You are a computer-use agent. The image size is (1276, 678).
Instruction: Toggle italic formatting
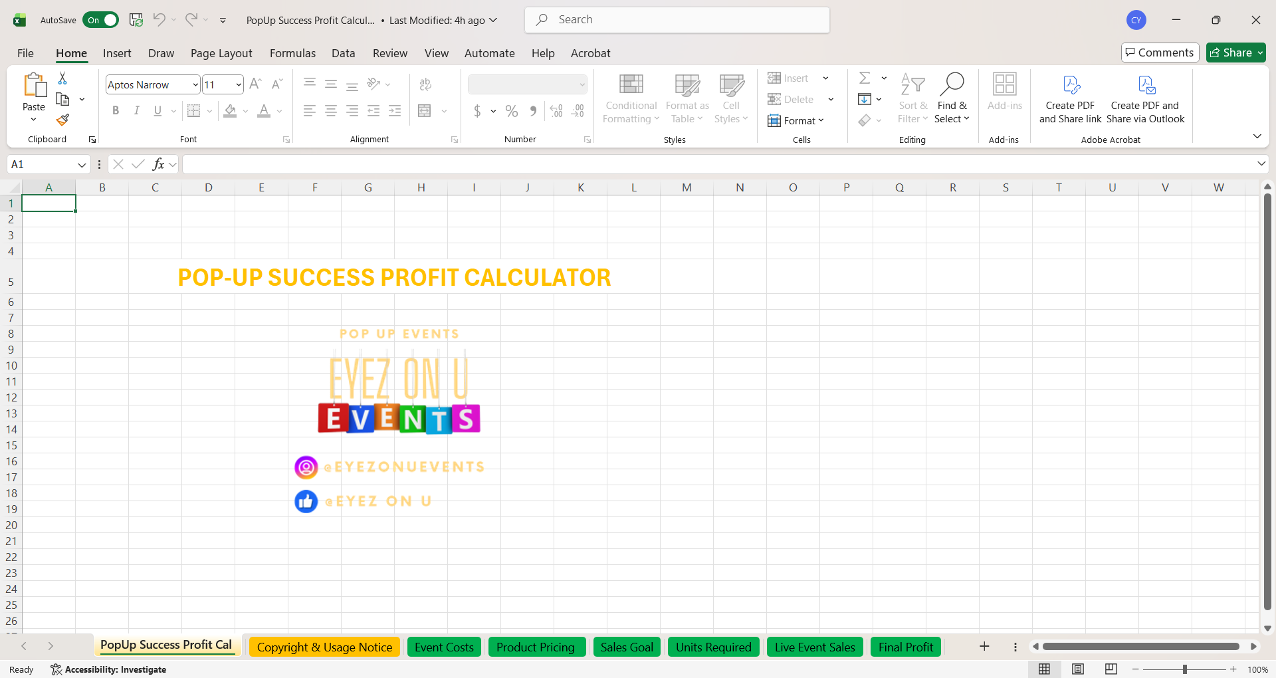click(x=136, y=110)
